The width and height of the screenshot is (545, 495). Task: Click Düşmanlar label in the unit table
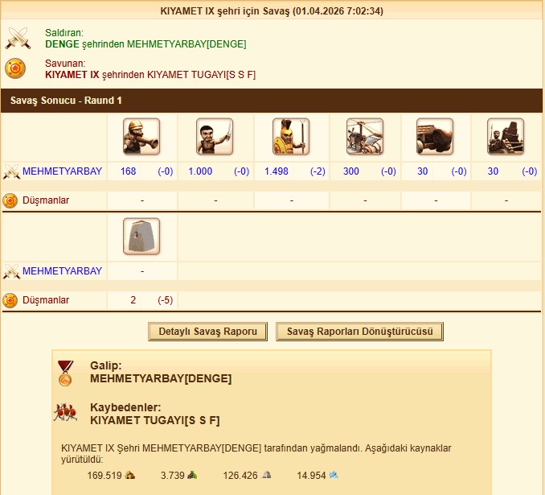[x=46, y=200]
